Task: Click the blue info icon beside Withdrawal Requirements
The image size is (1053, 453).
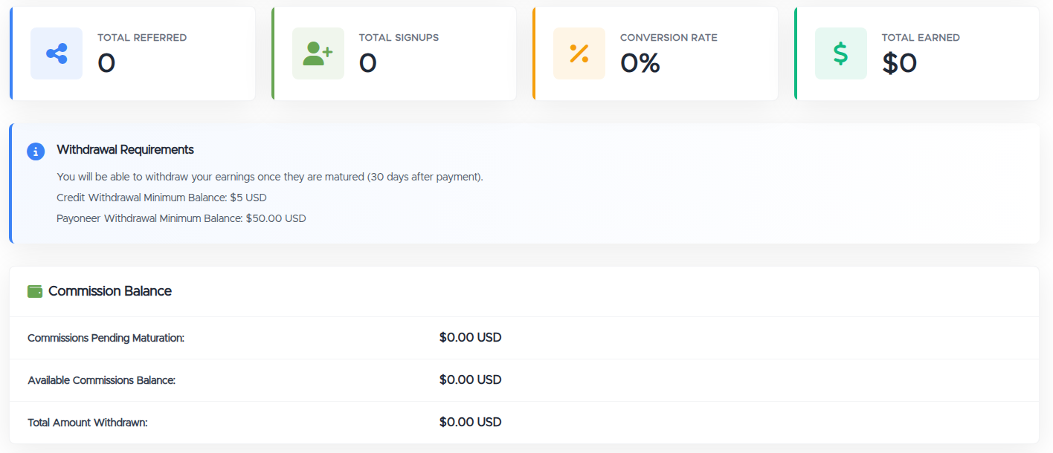Action: click(36, 151)
